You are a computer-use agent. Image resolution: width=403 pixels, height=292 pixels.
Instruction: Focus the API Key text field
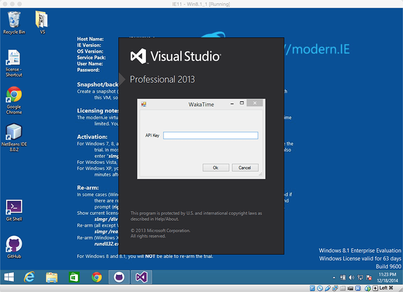(210, 136)
